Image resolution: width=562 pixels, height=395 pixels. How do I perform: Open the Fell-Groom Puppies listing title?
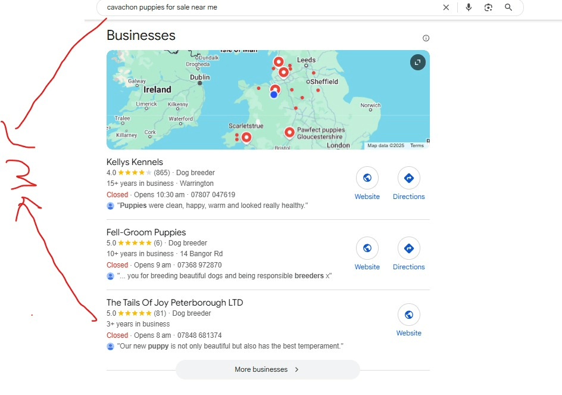pyautogui.click(x=146, y=232)
